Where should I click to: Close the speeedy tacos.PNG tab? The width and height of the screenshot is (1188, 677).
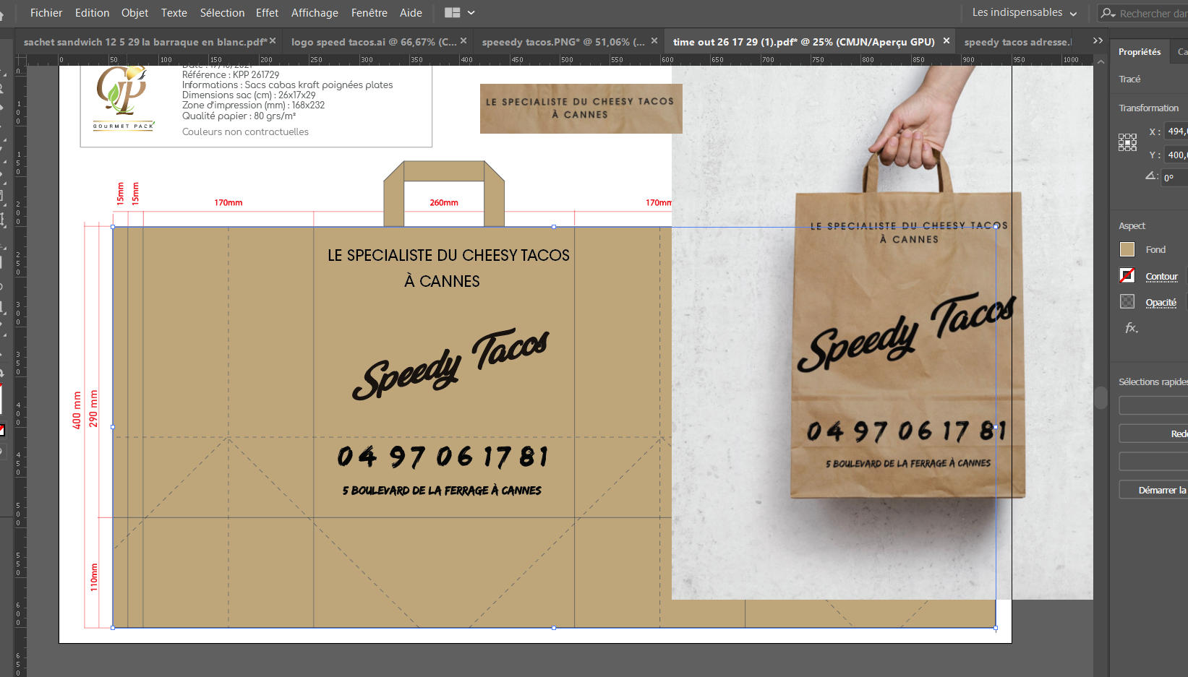(x=654, y=41)
